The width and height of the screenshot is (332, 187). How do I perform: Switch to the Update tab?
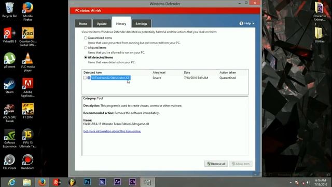pos(102,23)
